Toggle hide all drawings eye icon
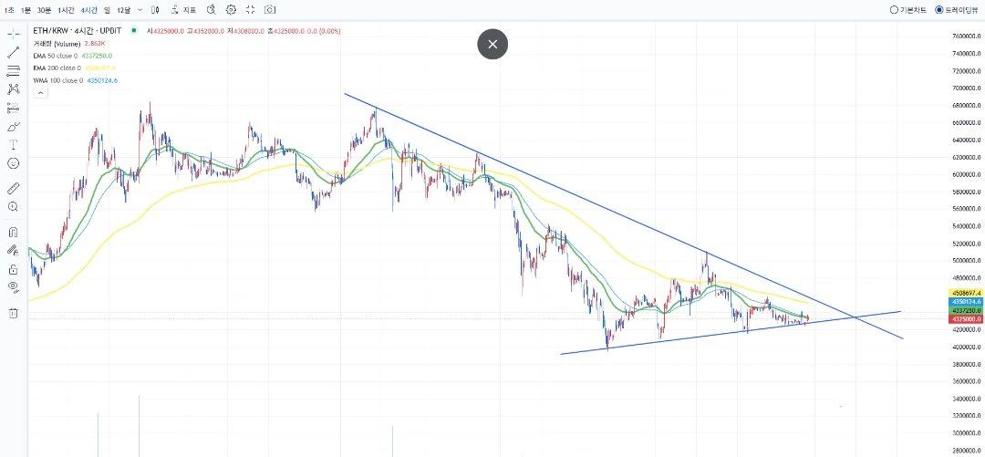Viewport: 985px width, 457px height. (13, 287)
